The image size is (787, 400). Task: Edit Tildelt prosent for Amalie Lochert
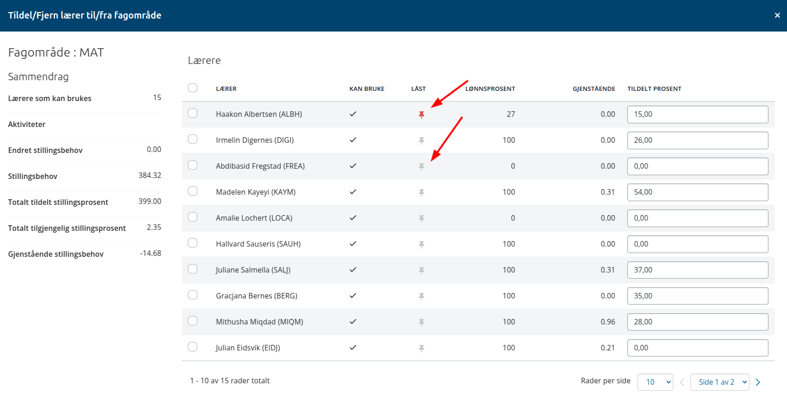point(697,218)
